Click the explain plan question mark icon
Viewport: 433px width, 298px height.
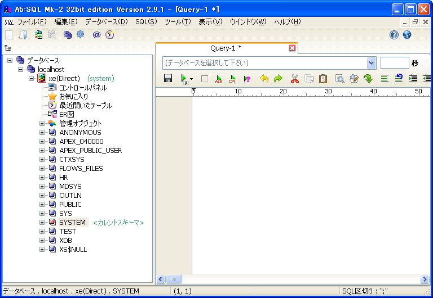tap(246, 79)
